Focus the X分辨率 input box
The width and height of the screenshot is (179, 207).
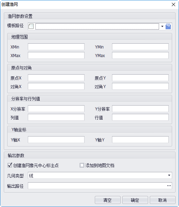pyautogui.click(x=56, y=109)
